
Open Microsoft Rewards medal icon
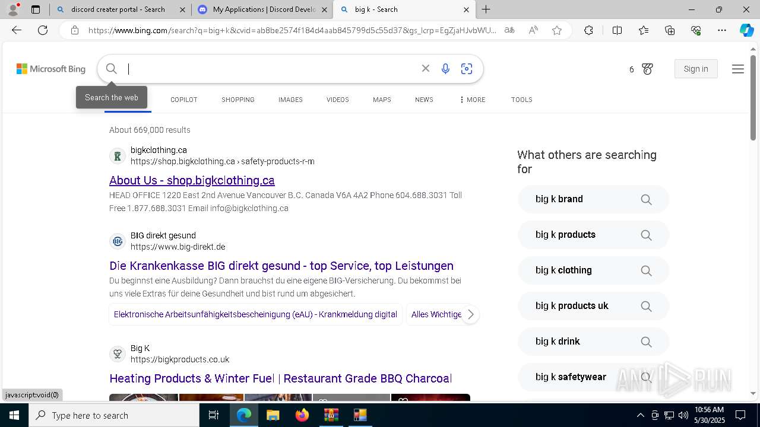647,69
